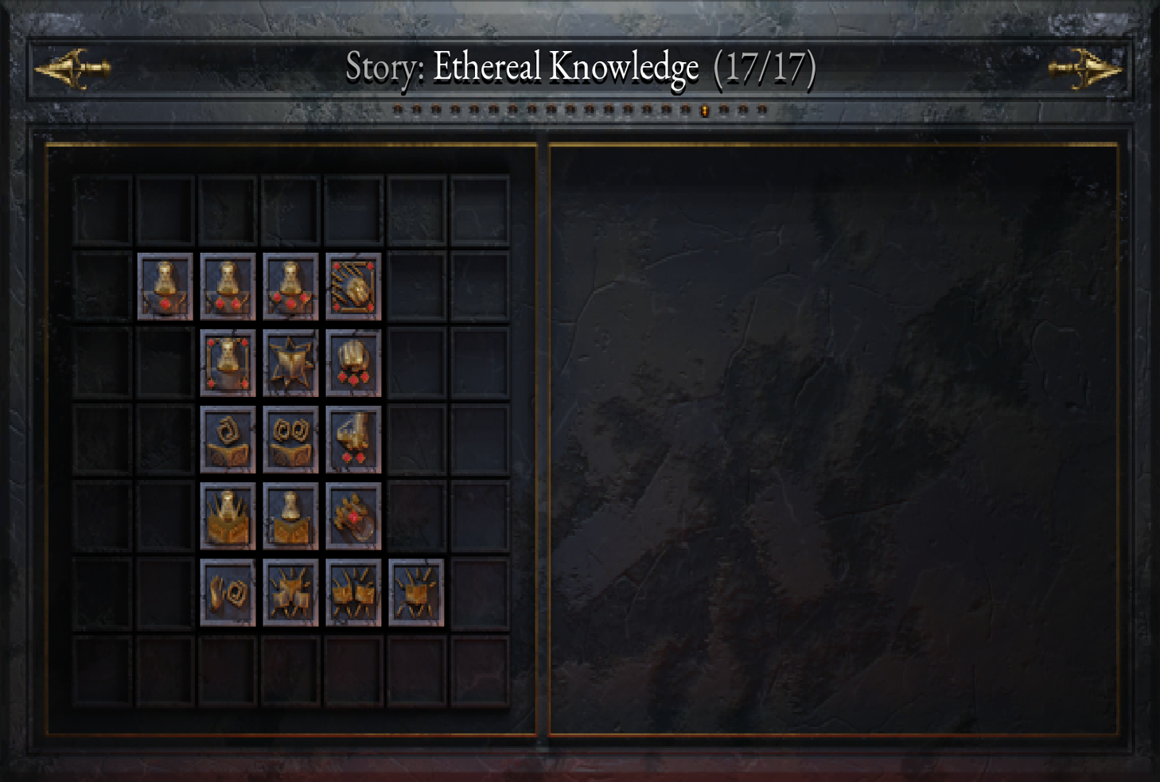Go to the previous story page arrow
1160x782 pixels.
tap(72, 68)
